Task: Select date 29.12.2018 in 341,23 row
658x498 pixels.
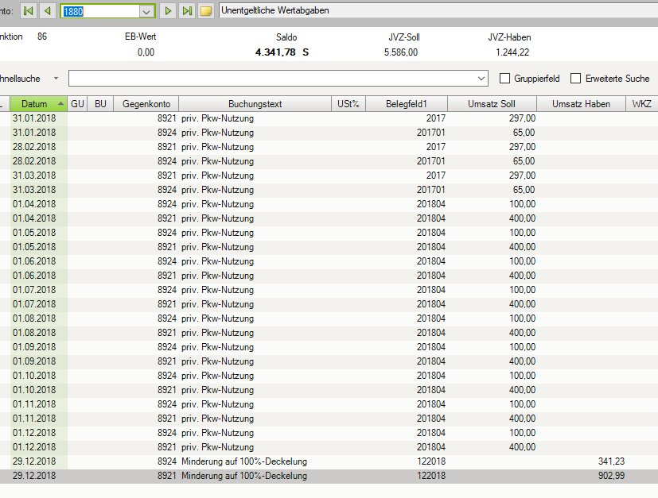Action: click(34, 461)
